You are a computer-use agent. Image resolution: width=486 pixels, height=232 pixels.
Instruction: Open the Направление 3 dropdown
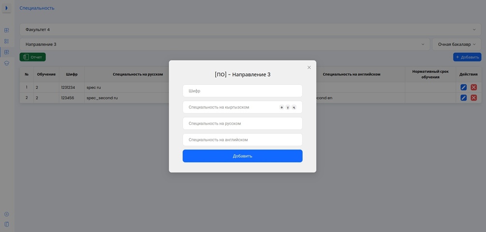pos(225,45)
